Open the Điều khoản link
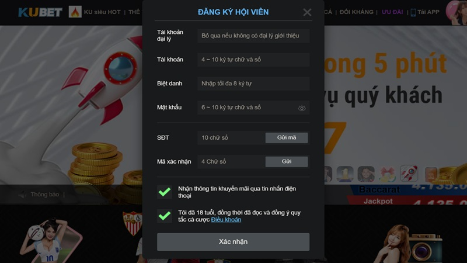This screenshot has height=263, width=467. (x=226, y=220)
